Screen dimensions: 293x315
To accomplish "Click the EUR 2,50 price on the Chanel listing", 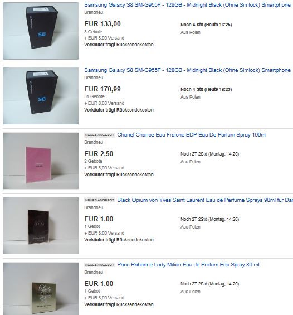I will (x=99, y=154).
